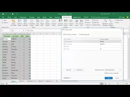Click the Extract text tool
The width and height of the screenshot is (130, 97).
(x=87, y=23)
